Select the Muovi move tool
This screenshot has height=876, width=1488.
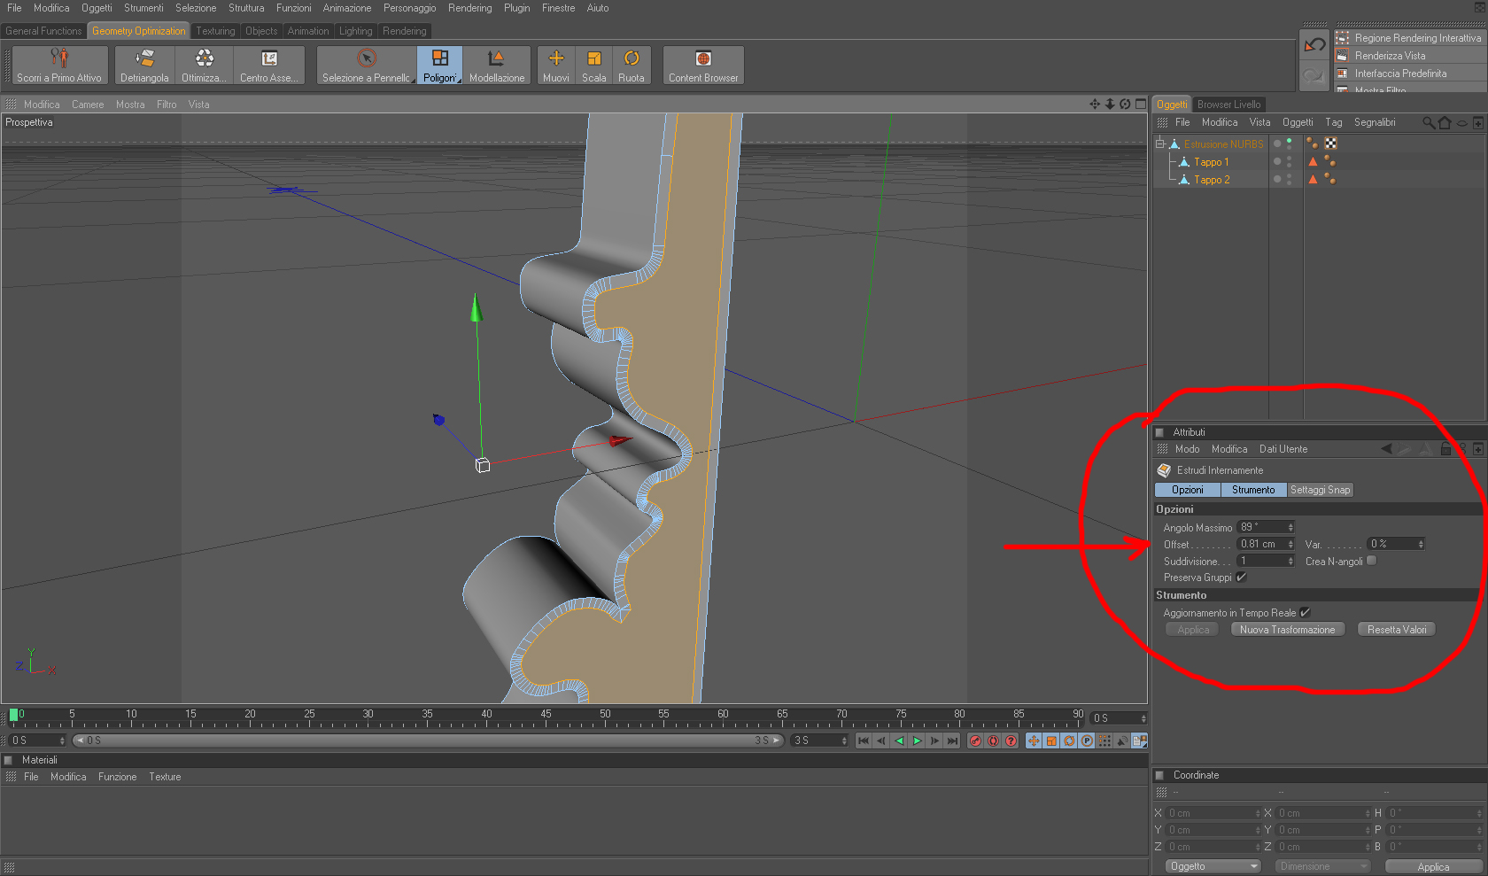point(556,66)
